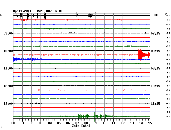The image size is (171, 130).
Task: Click the 09:15 UTC time label
Action: (x=155, y=68)
